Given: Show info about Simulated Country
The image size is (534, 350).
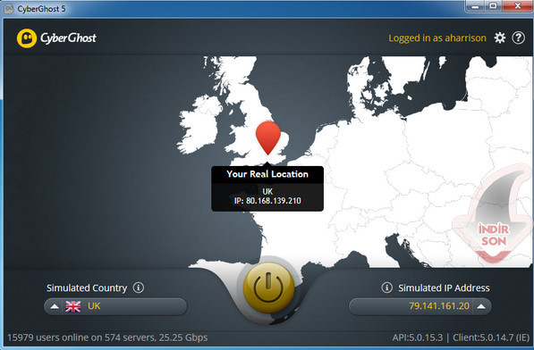Looking at the screenshot, I should pyautogui.click(x=139, y=287).
